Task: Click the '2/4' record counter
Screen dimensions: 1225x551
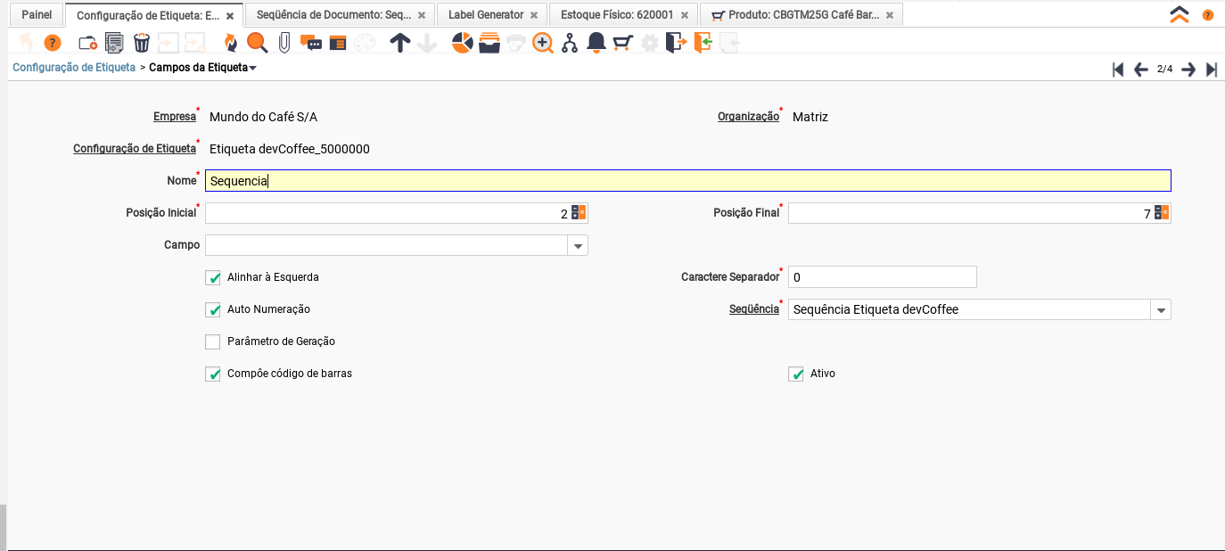Action: tap(1164, 69)
